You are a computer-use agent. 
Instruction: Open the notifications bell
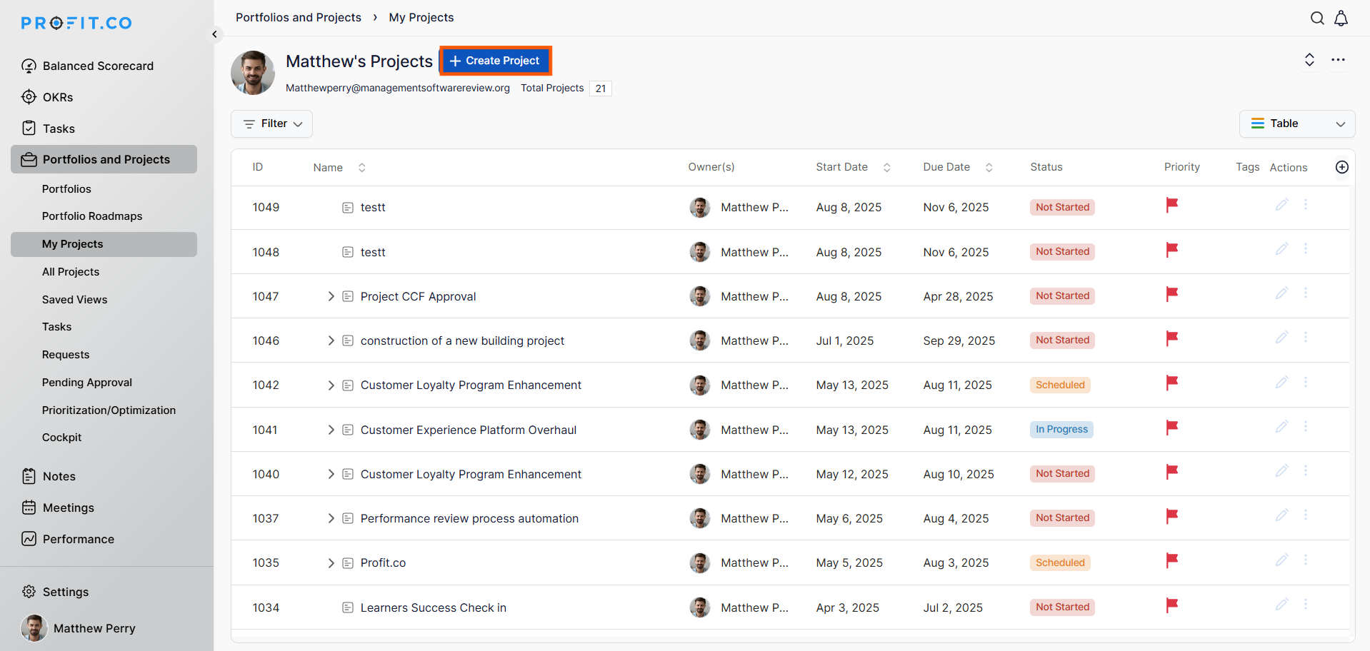[1341, 19]
